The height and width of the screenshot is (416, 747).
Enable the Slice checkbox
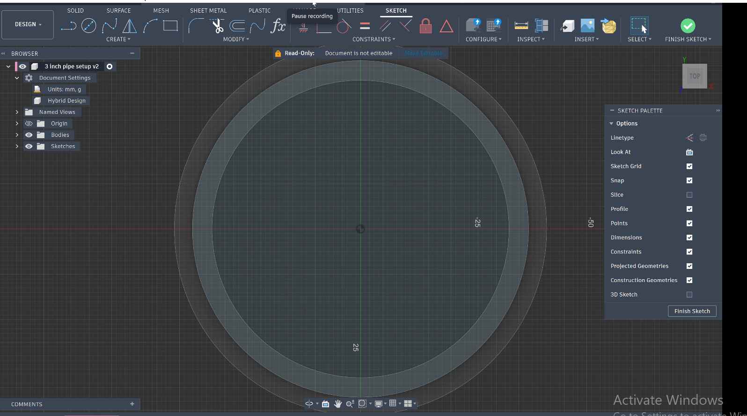point(689,195)
